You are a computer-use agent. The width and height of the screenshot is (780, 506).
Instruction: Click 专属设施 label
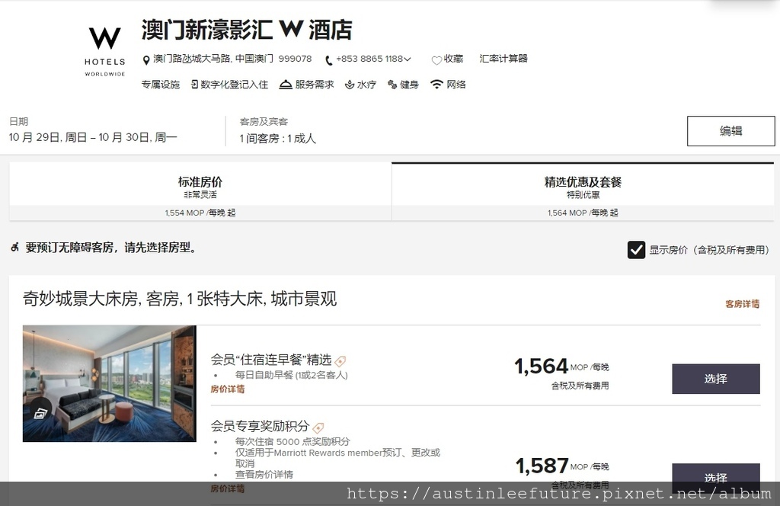[160, 85]
